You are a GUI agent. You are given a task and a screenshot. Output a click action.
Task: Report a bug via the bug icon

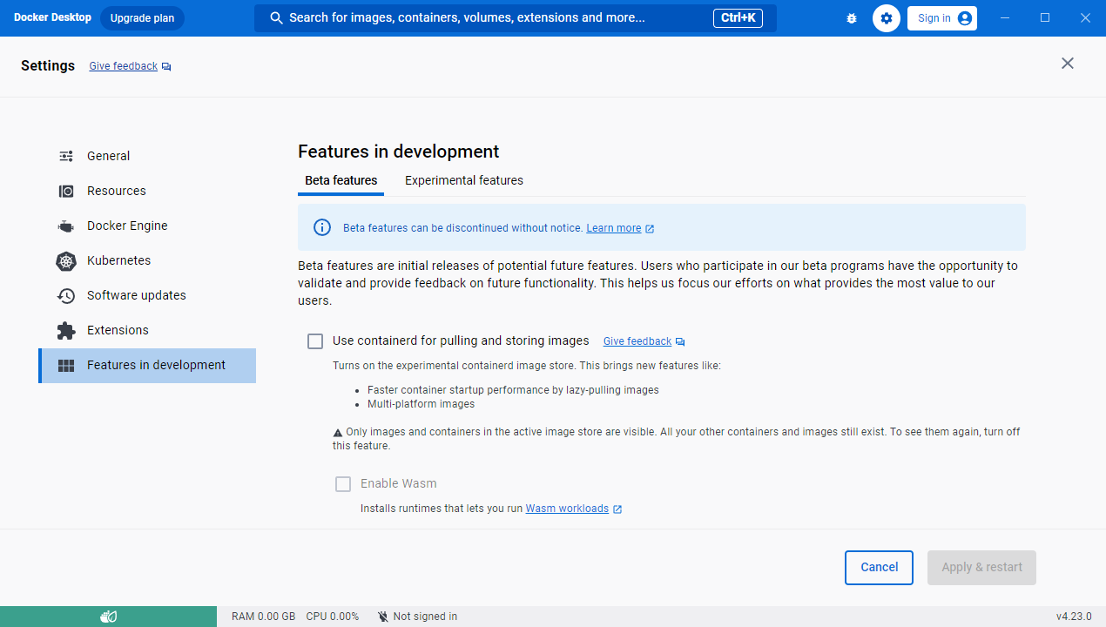(851, 17)
